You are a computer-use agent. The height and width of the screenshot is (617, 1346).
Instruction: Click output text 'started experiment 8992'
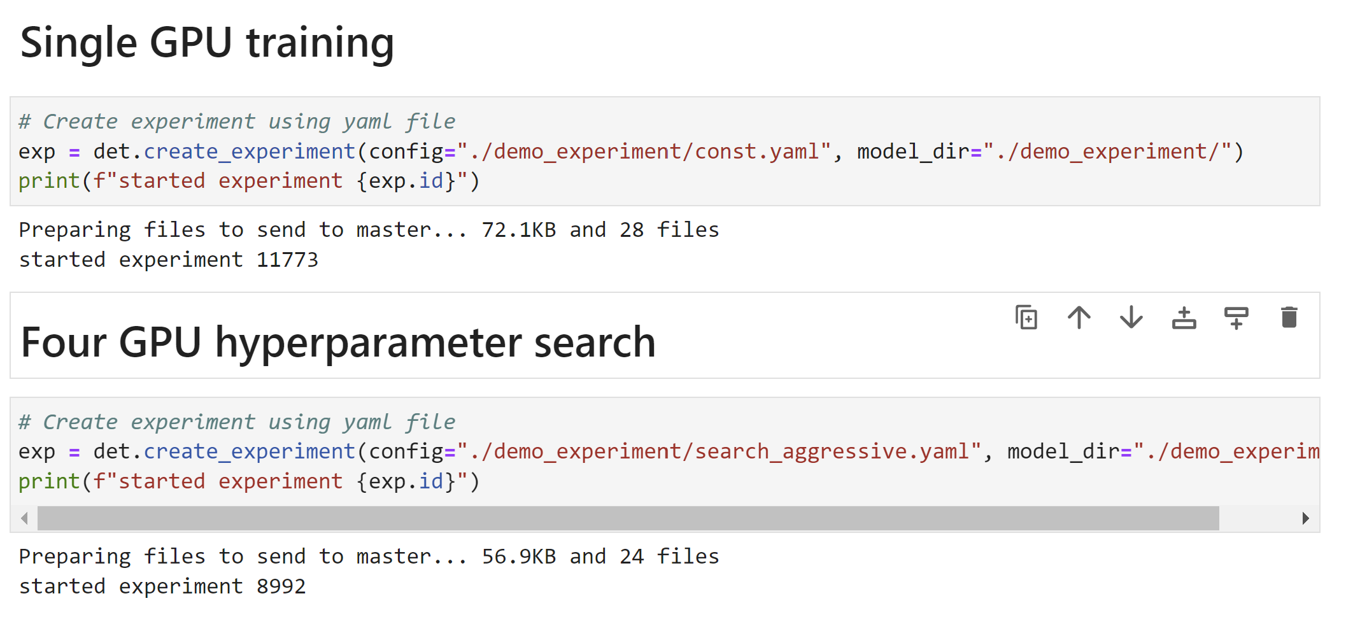[x=162, y=586]
